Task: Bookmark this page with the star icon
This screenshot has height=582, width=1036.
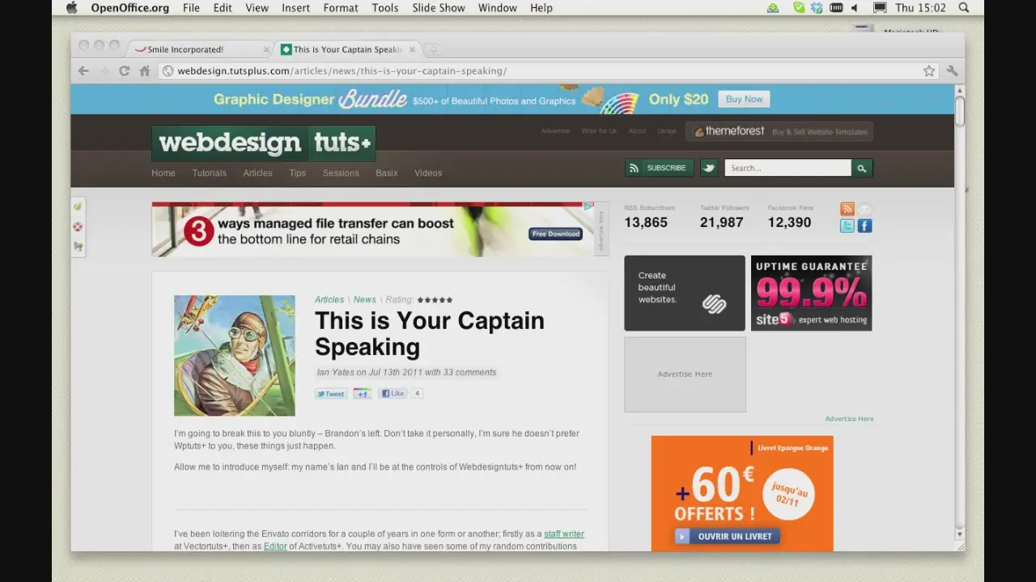Action: coord(929,71)
